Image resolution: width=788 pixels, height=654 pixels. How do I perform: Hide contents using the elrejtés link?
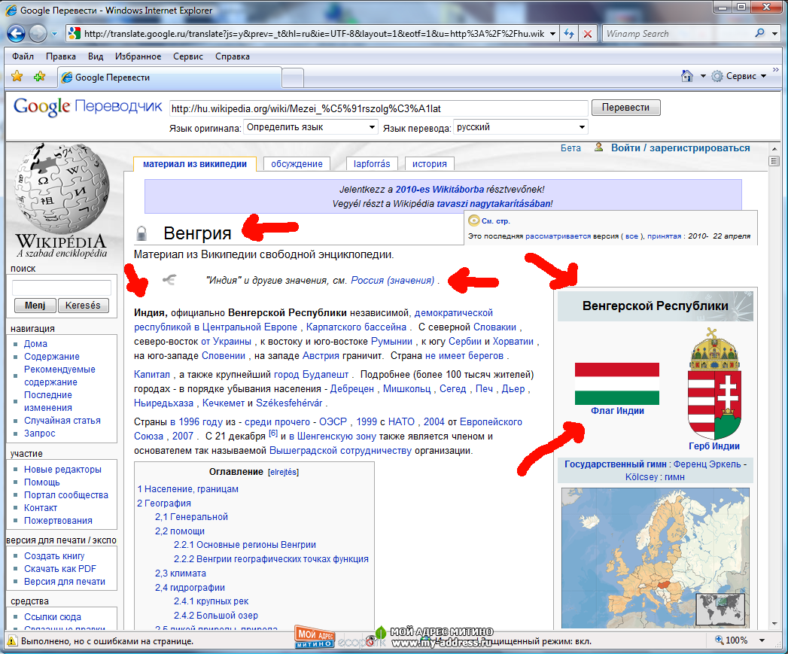(284, 472)
